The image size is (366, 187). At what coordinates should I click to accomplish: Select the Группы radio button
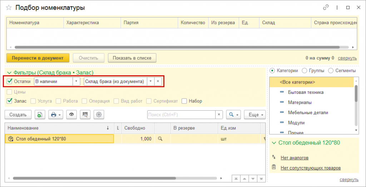pos(305,71)
